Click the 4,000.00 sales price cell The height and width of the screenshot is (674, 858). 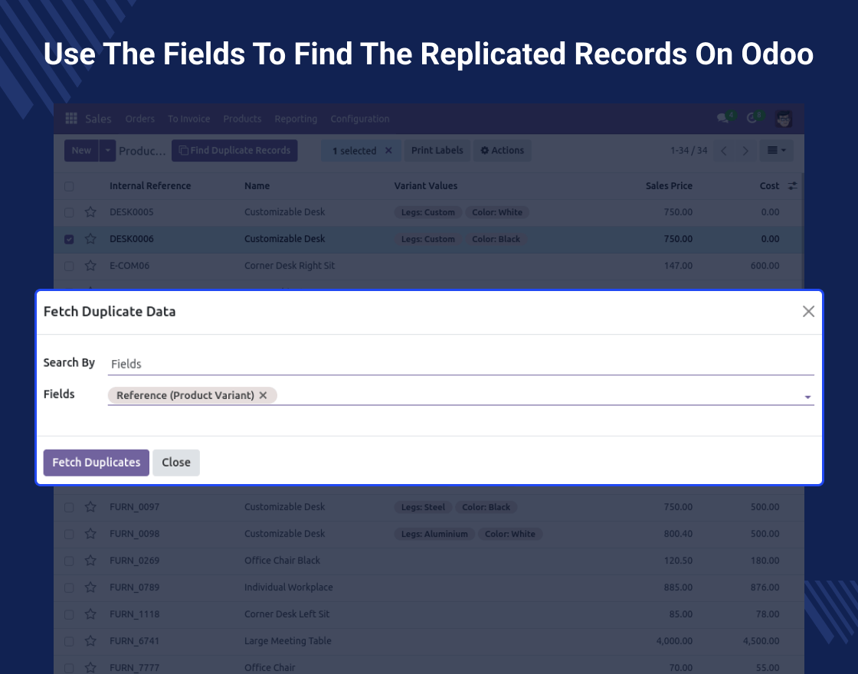[674, 641]
